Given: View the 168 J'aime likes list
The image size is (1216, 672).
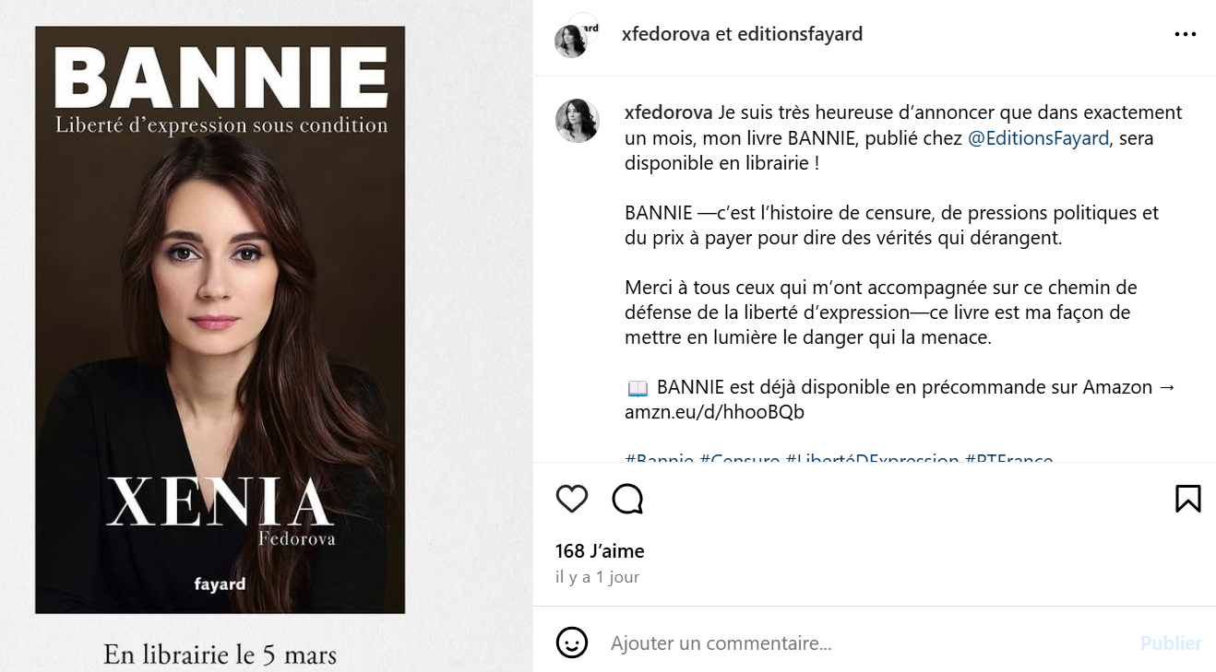Looking at the screenshot, I should [x=600, y=551].
